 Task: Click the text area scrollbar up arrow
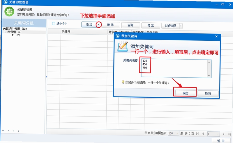tap(209, 62)
